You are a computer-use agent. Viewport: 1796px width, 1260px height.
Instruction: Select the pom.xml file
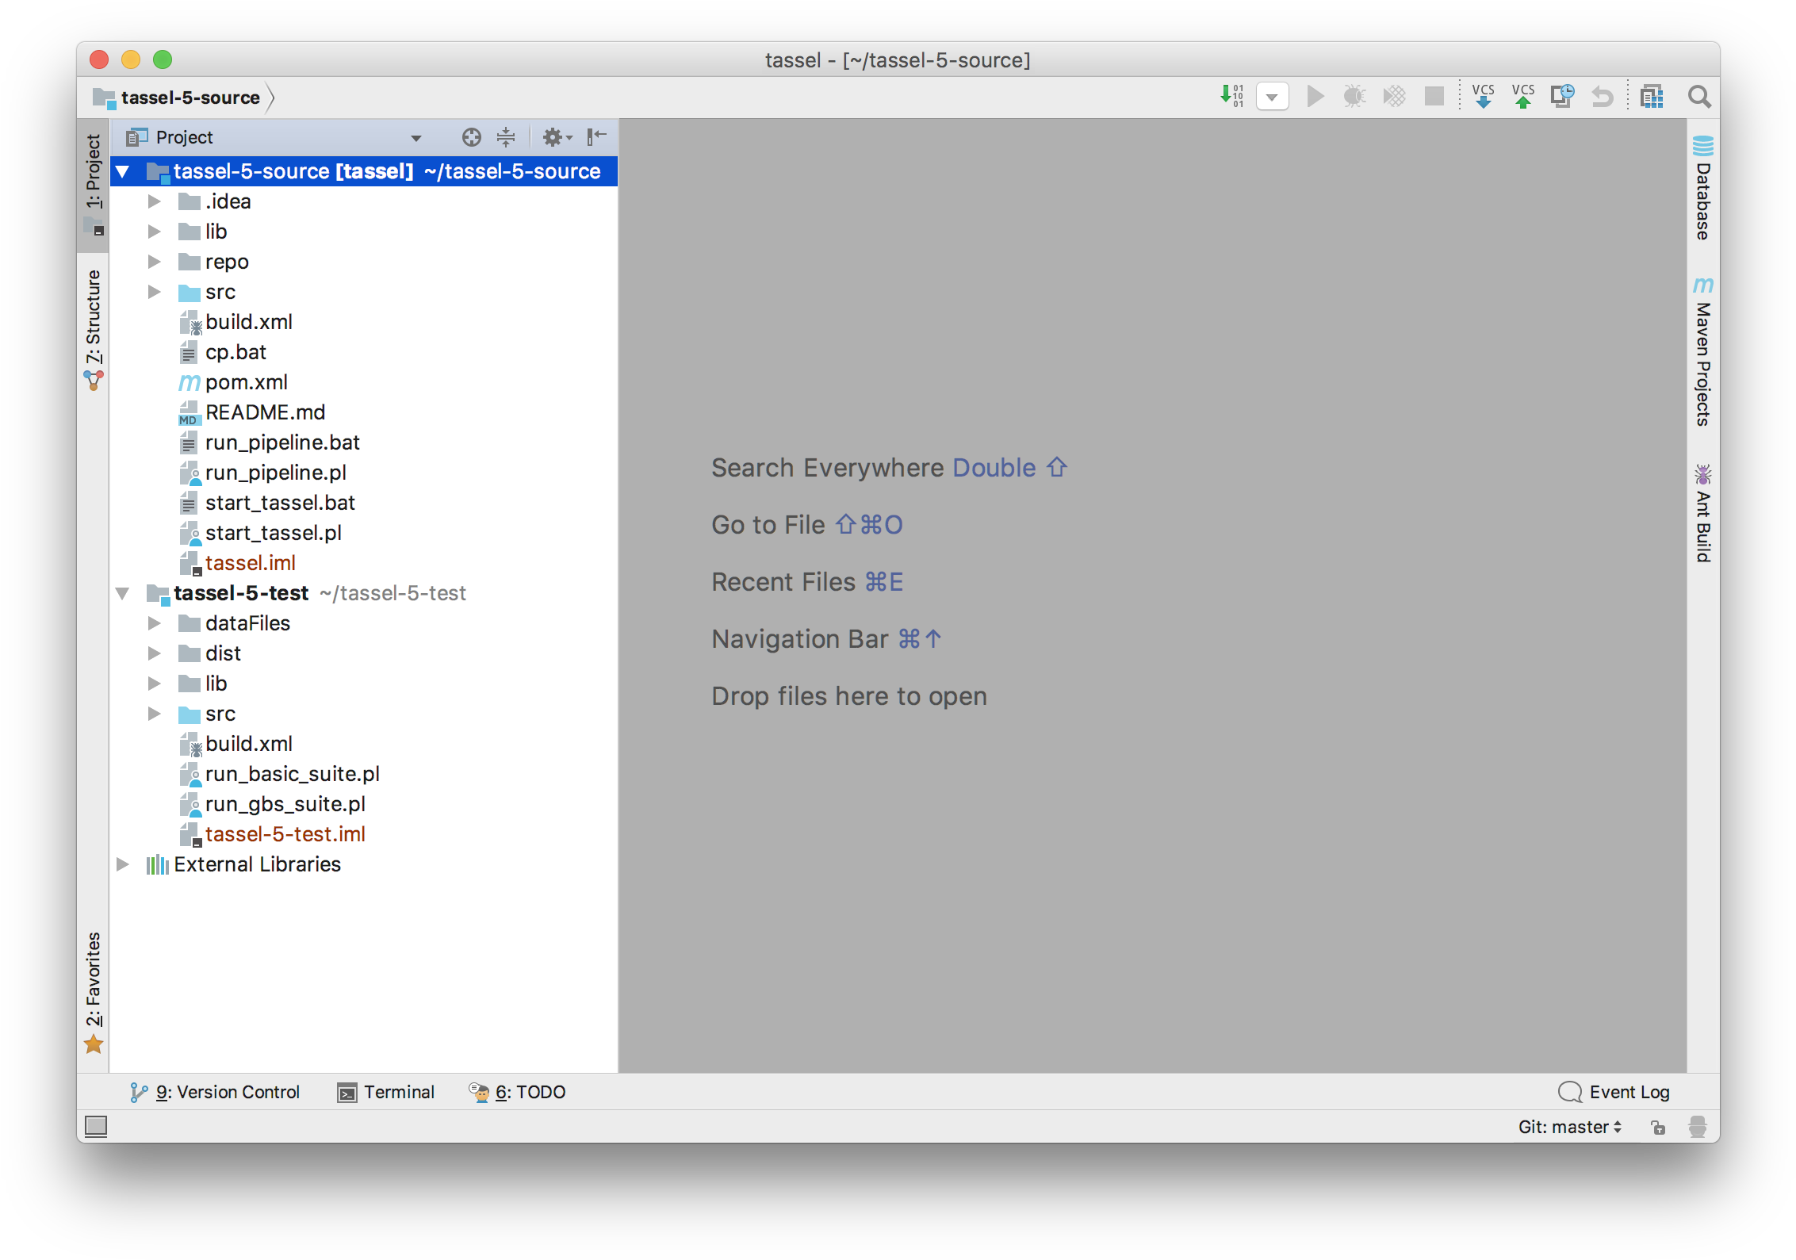click(x=246, y=382)
